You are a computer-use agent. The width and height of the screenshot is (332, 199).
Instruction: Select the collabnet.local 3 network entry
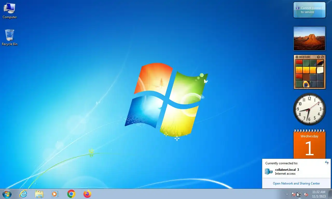tap(296, 172)
